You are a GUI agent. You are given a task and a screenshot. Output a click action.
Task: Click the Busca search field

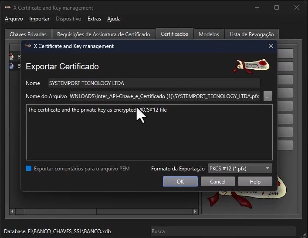(x=223, y=231)
